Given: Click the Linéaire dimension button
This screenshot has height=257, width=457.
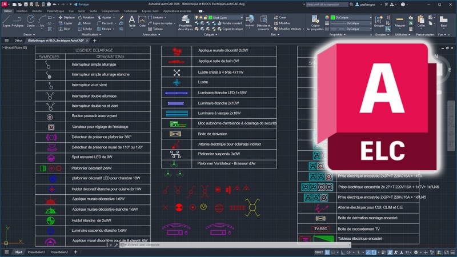Looking at the screenshot, I should click(x=155, y=18).
